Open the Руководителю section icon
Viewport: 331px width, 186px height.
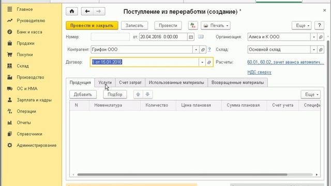click(10, 21)
